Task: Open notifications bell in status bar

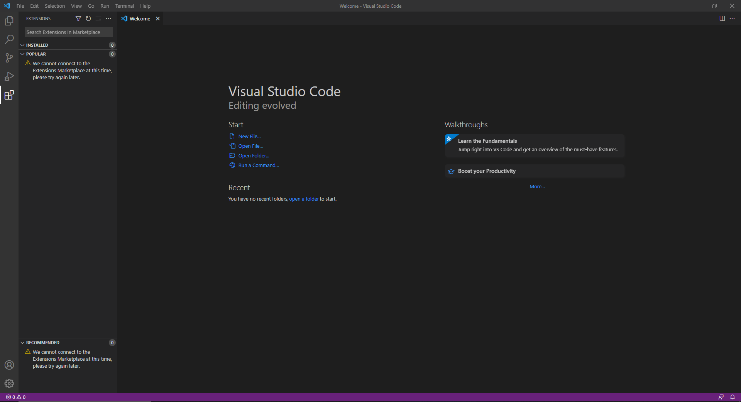Action: click(x=733, y=397)
